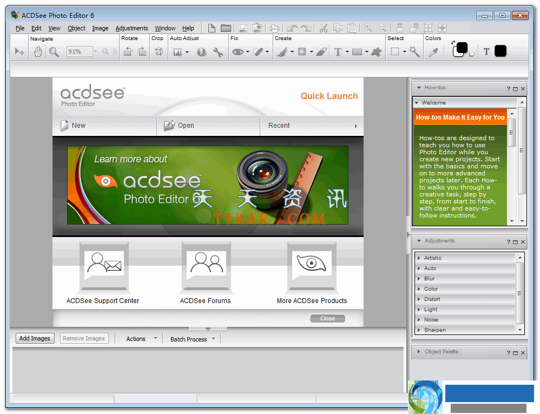Expand the Sharpen adjustments group
This screenshot has height=414, width=540.
419,330
